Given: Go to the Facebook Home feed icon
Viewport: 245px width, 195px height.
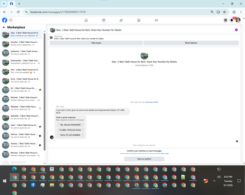Looking at the screenshot, I should pyautogui.click(x=86, y=20).
